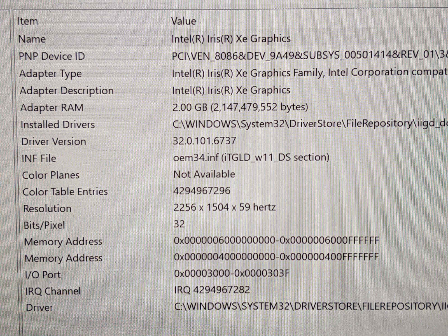Click the 0x0000004000000000 memory address range
This screenshot has height=336, width=448.
276,257
